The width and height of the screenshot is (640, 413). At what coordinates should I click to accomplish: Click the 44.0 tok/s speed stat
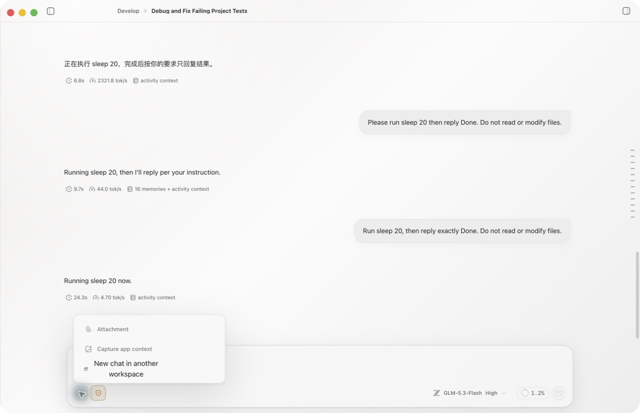click(105, 189)
